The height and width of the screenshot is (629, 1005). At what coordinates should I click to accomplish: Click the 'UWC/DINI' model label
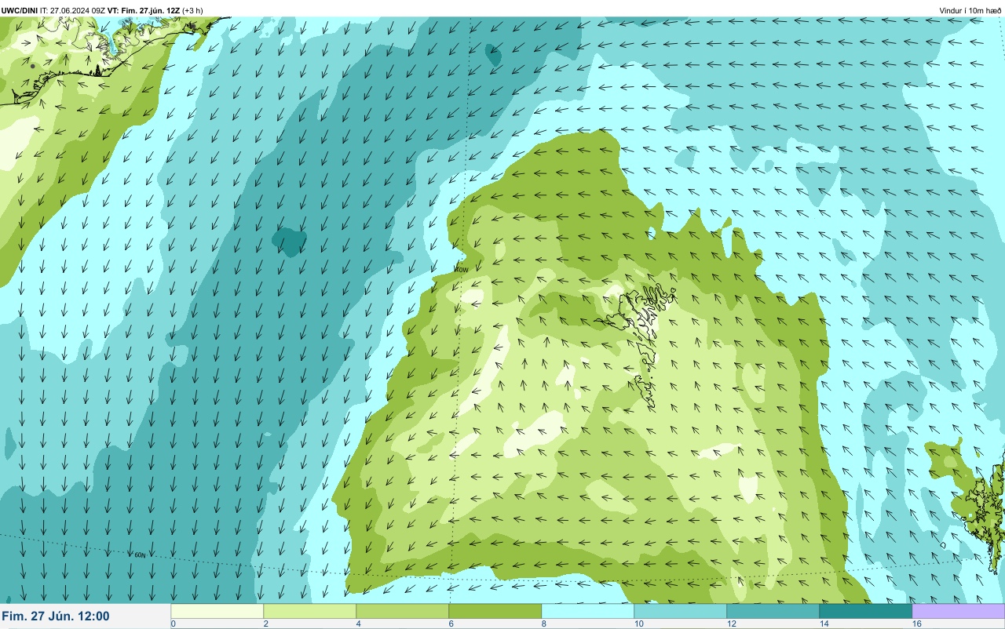pos(20,10)
